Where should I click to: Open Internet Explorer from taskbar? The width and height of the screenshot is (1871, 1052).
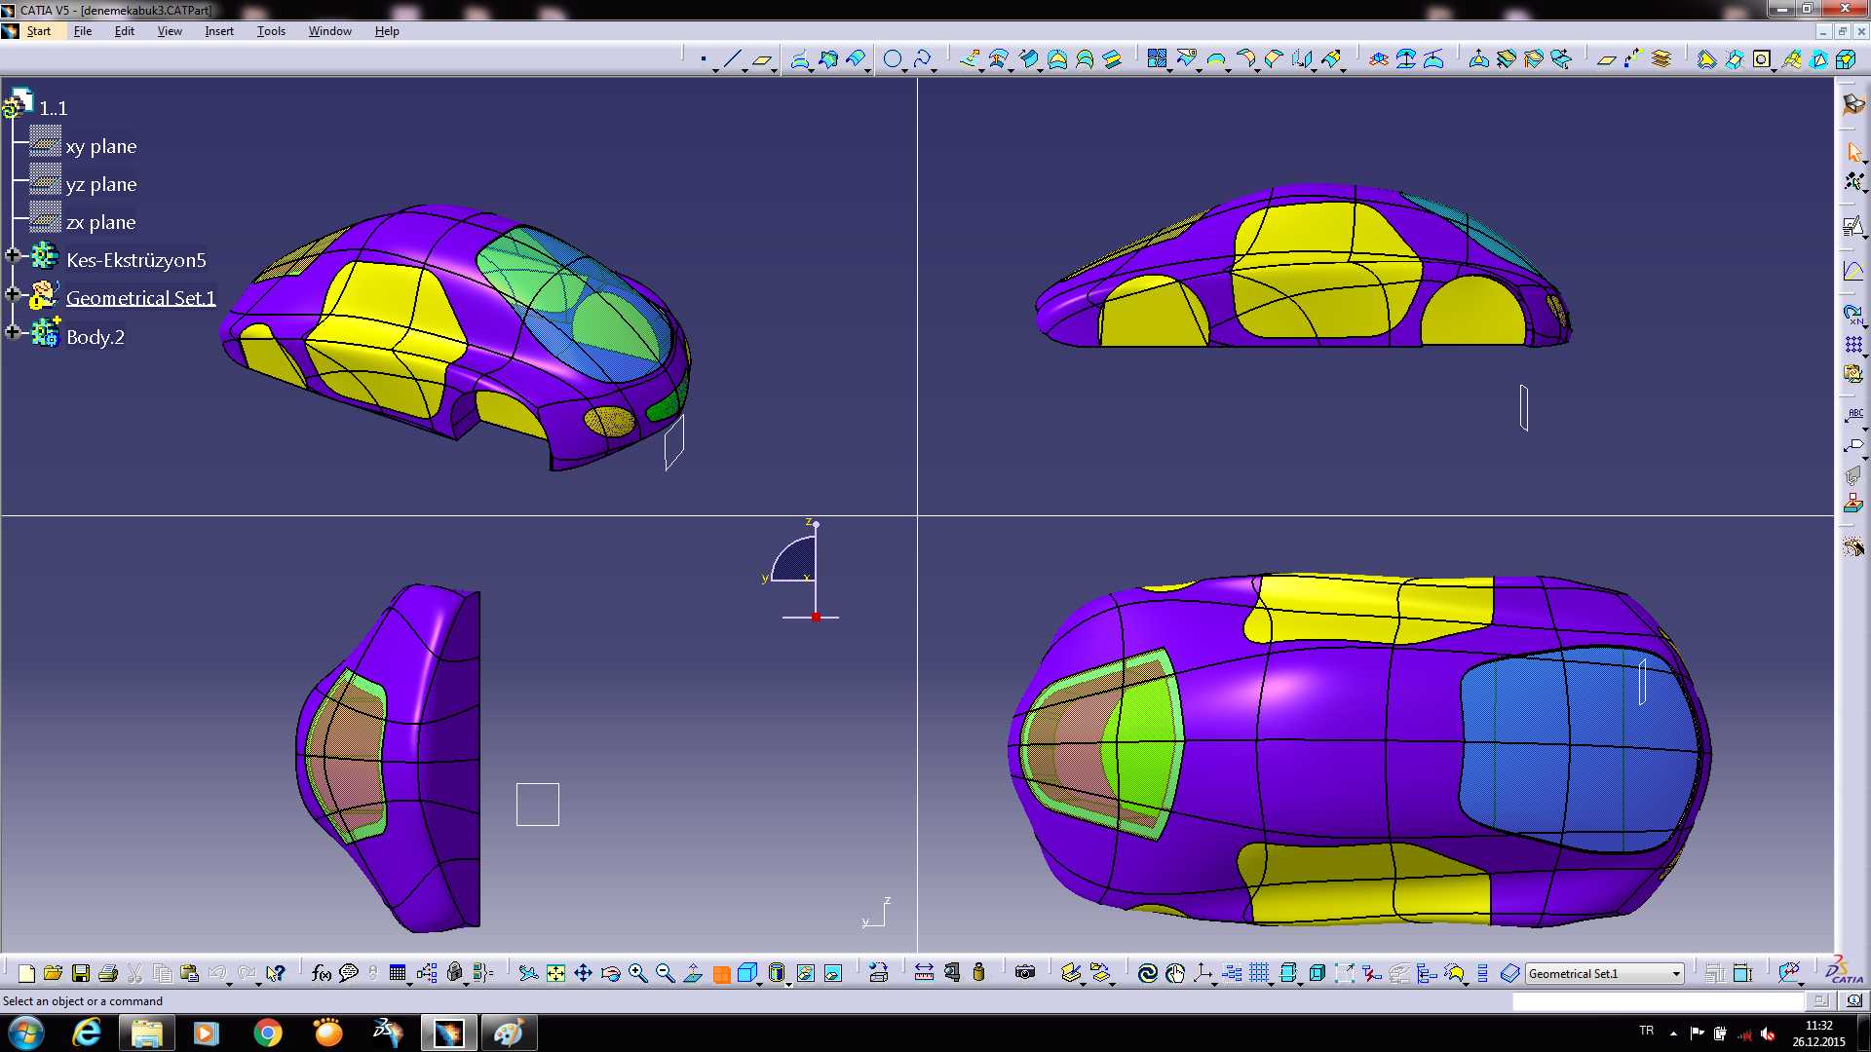(87, 1033)
